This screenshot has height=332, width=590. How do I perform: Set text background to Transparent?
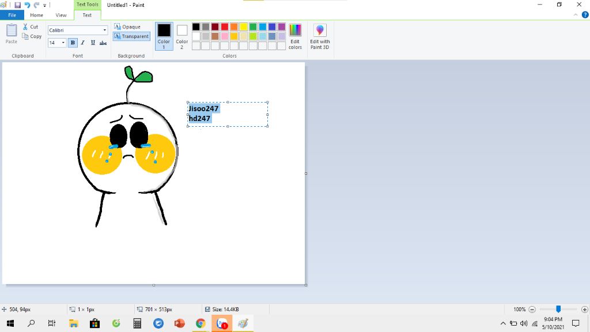click(x=131, y=36)
